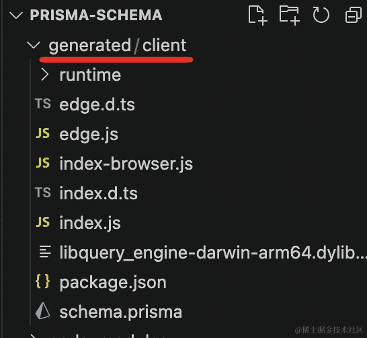The height and width of the screenshot is (338, 367).
Task: Click the JS icon beside edge.js
Action: pyautogui.click(x=43, y=133)
